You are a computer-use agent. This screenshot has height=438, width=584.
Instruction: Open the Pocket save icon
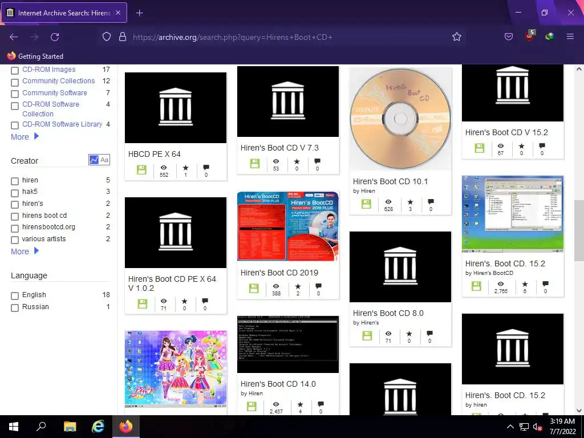[508, 36]
